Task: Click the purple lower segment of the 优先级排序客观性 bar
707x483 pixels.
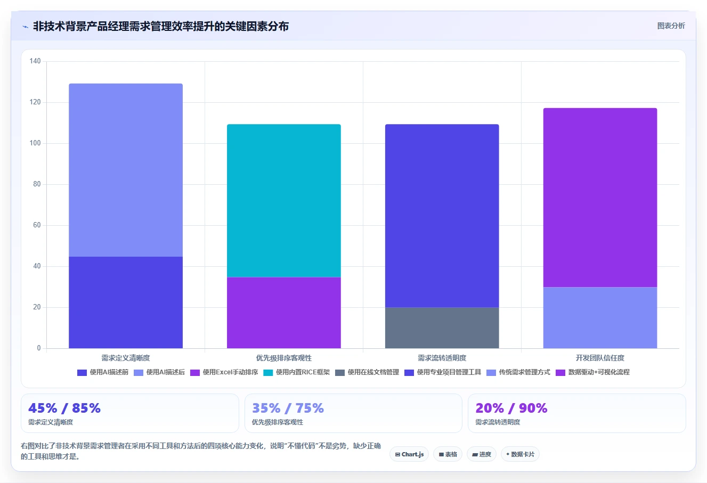Action: 284,313
